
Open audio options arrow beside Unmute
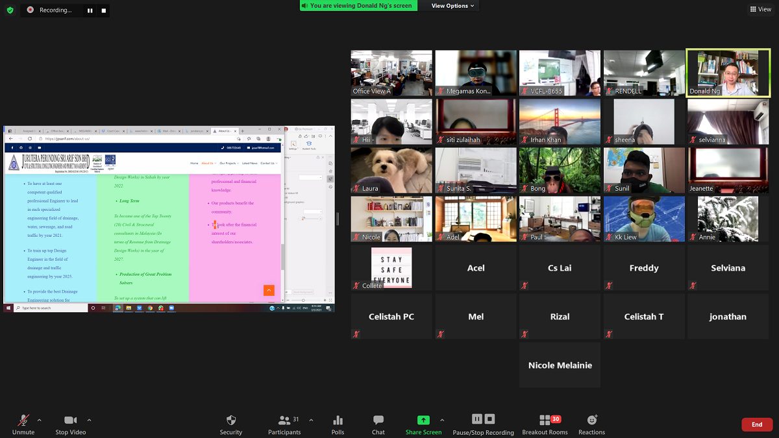click(x=39, y=420)
